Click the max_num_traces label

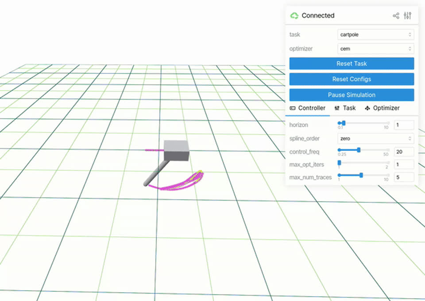[310, 177]
